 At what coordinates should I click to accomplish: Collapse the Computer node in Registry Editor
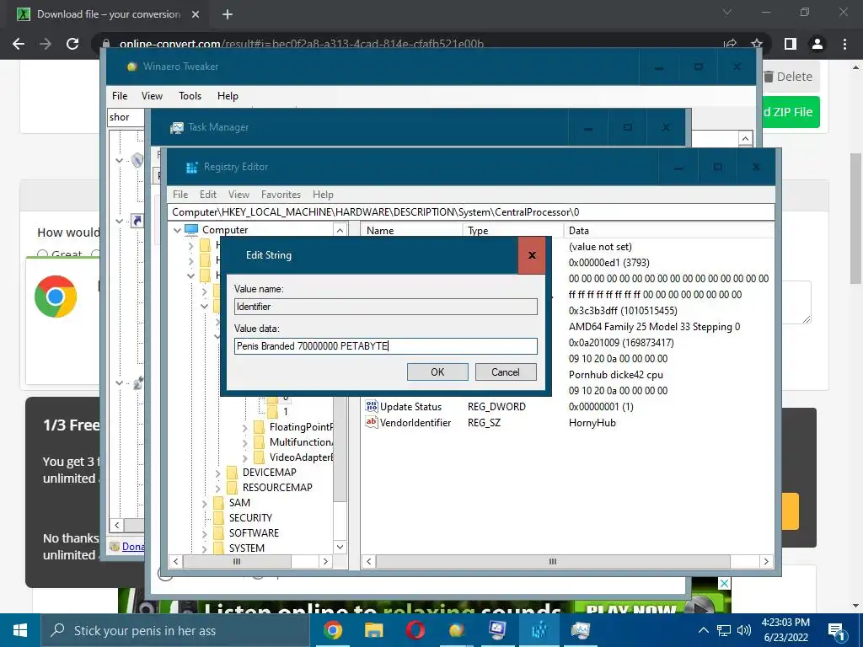pos(177,230)
